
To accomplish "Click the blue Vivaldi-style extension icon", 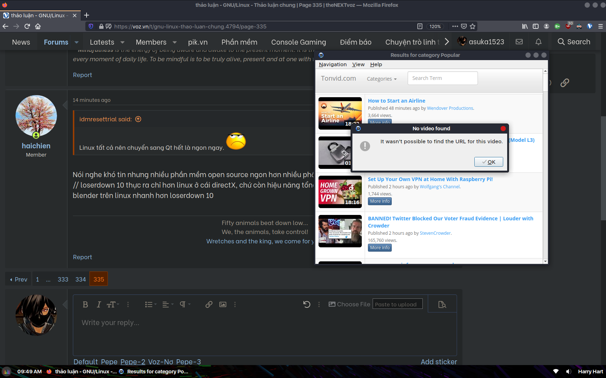I will point(590,26).
